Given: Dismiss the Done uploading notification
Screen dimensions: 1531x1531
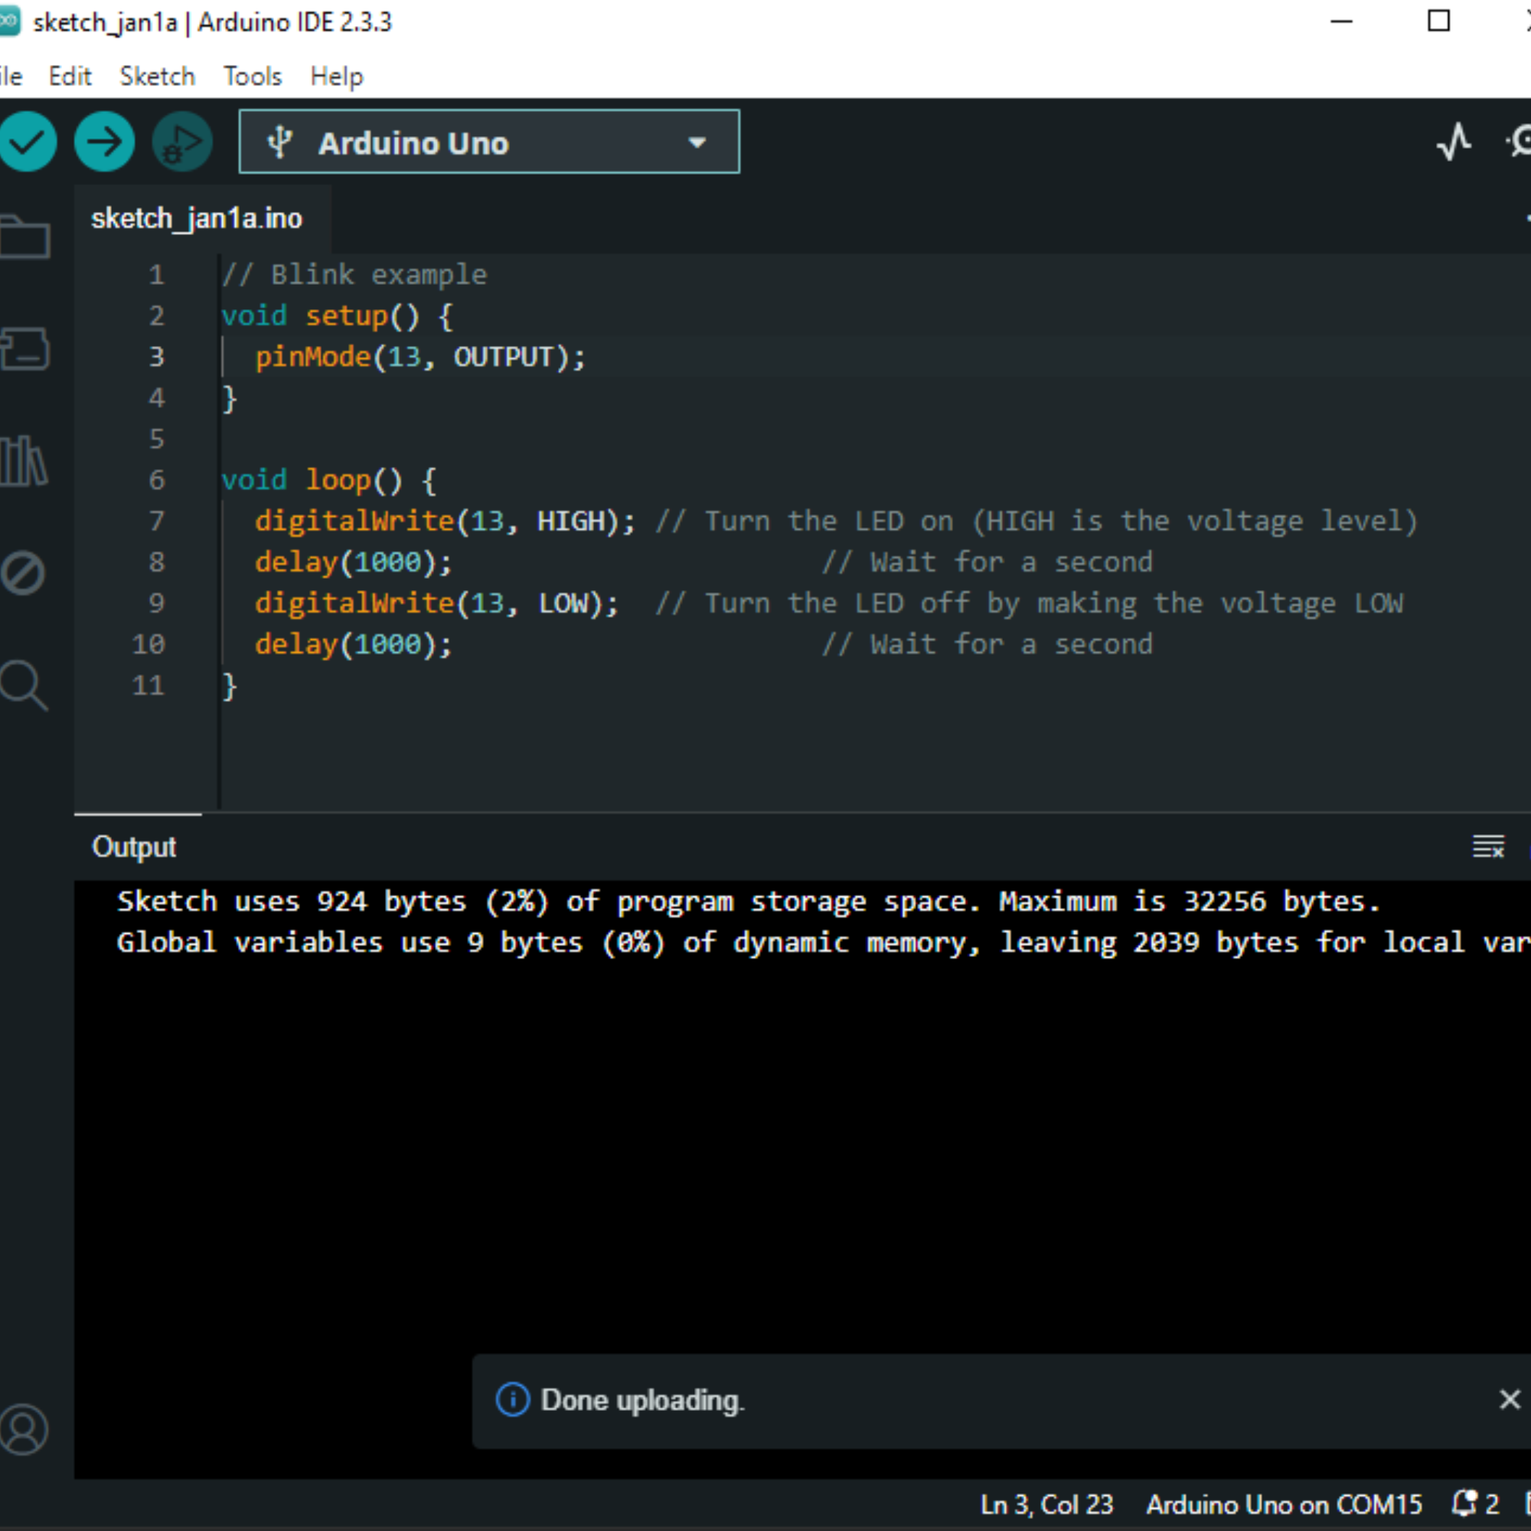Looking at the screenshot, I should [1510, 1399].
